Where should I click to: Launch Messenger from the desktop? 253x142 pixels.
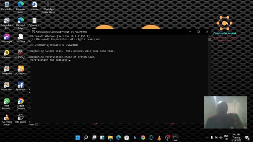point(7,38)
